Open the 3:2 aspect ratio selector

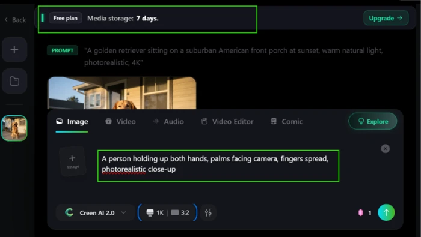(x=180, y=212)
